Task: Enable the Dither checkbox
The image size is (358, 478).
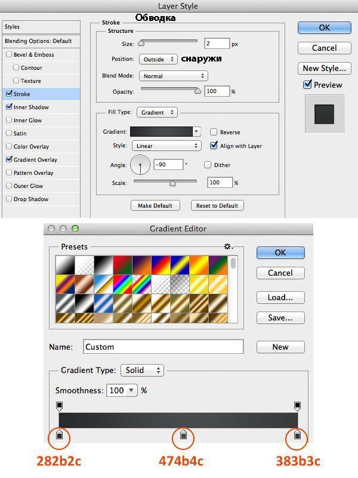Action: [208, 165]
